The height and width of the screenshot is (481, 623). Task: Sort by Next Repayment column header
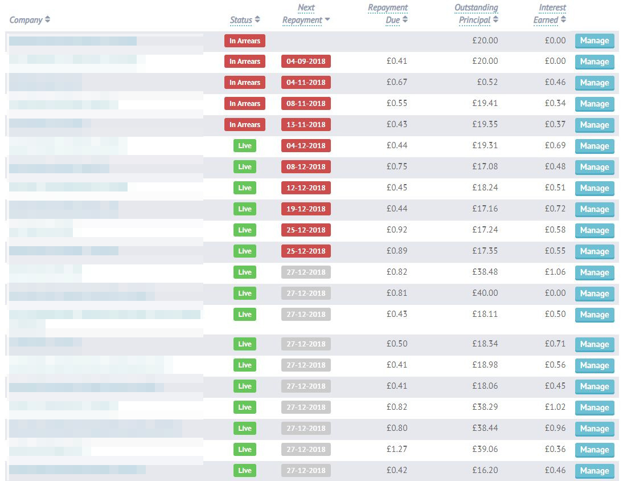point(302,14)
